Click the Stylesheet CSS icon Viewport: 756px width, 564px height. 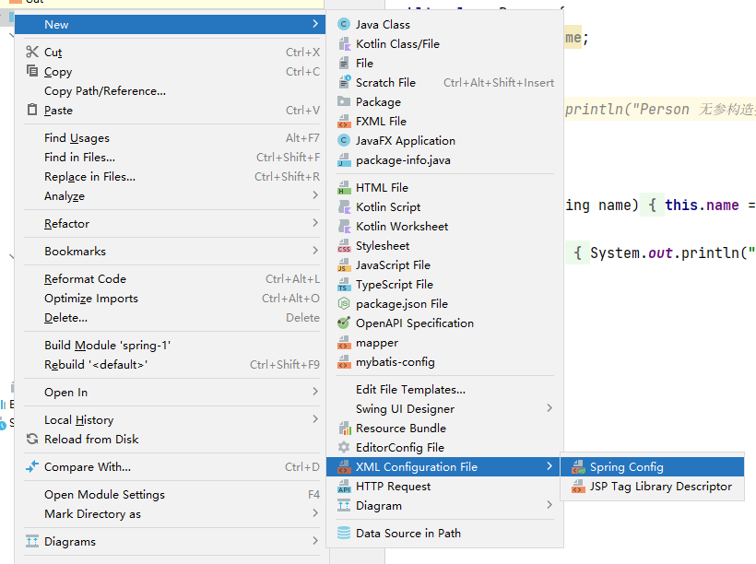[x=344, y=246]
